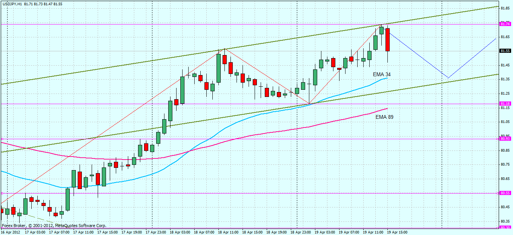This screenshot has width=513, height=235.
Task: Select the magenta 81.18 price level tag
Action: coord(505,103)
